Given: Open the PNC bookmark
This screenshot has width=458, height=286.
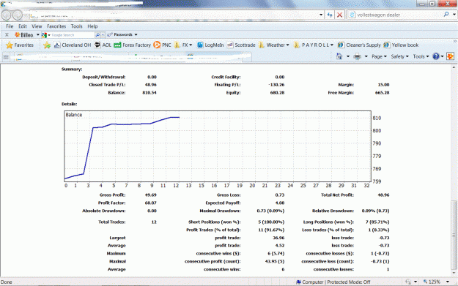Looking at the screenshot, I should pos(163,45).
